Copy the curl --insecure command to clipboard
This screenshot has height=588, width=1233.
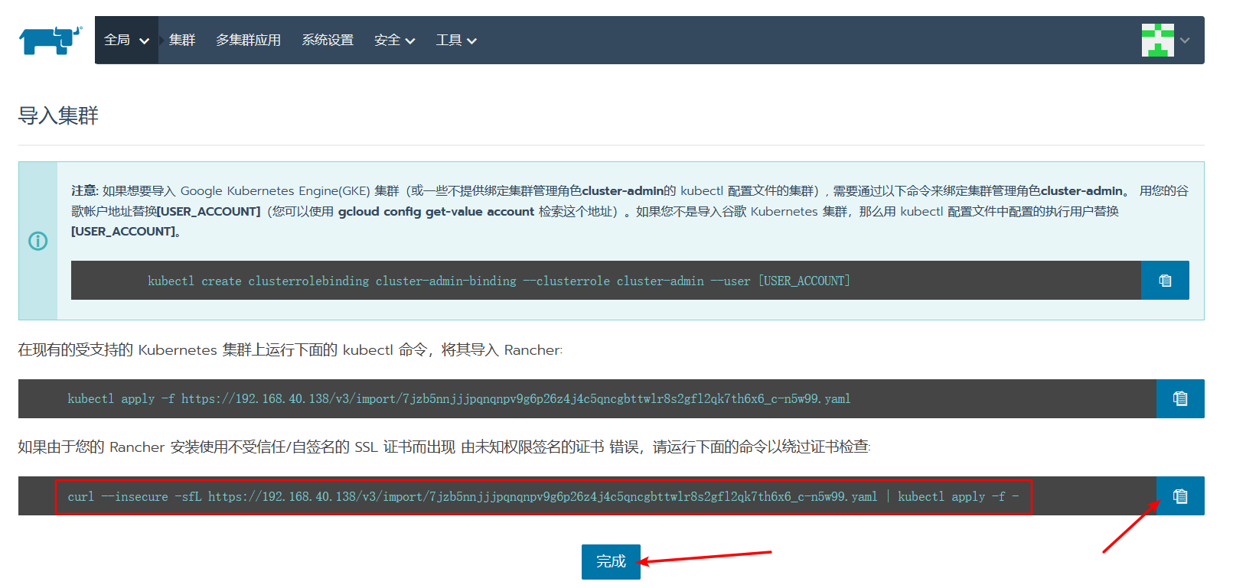pyautogui.click(x=1180, y=496)
